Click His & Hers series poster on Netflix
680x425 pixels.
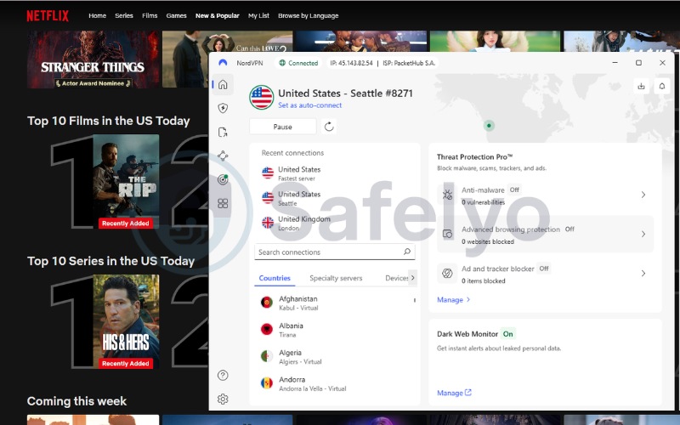(126, 321)
